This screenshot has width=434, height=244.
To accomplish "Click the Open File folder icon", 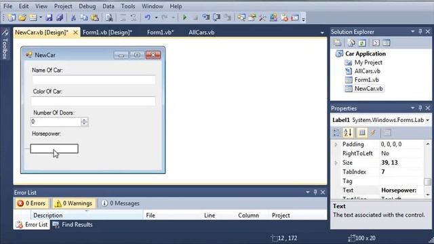I will tap(22, 18).
